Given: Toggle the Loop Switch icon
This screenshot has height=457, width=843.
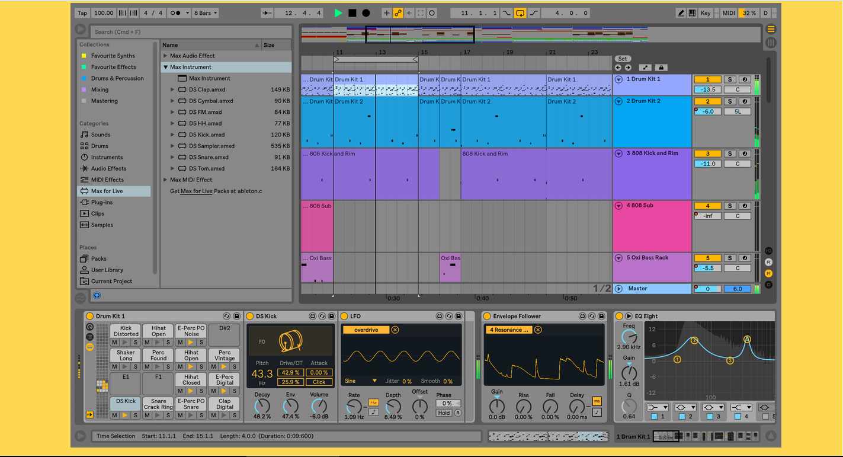Looking at the screenshot, I should 520,13.
